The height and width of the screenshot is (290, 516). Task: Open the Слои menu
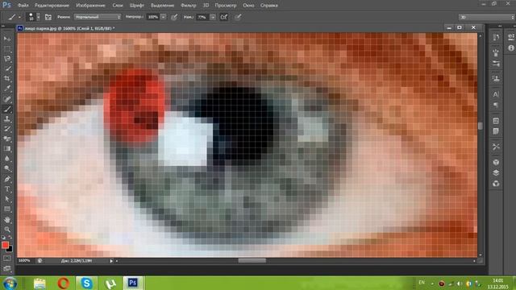(118, 6)
